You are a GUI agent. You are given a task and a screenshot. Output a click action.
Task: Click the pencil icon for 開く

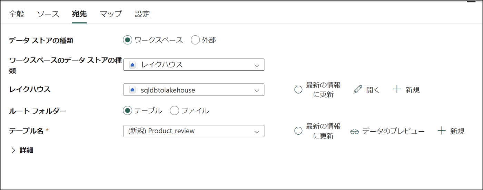[358, 90]
